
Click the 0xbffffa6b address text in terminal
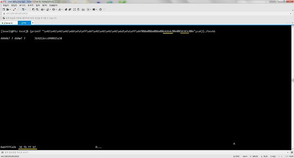8,147
